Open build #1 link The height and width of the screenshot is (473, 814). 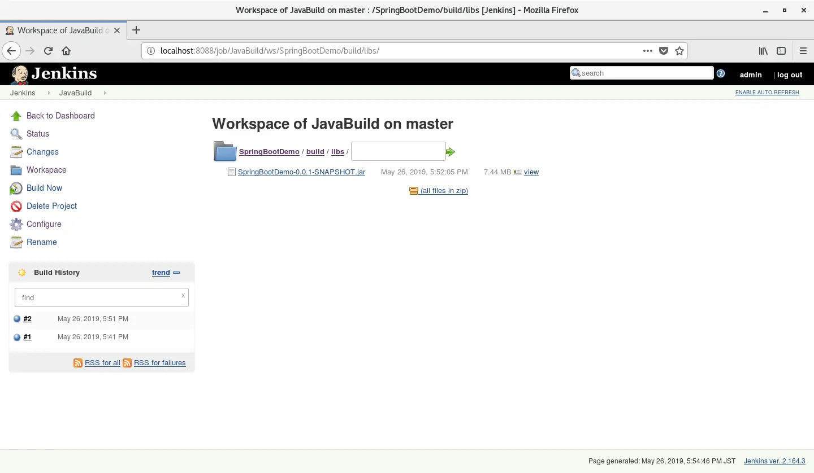(28, 337)
